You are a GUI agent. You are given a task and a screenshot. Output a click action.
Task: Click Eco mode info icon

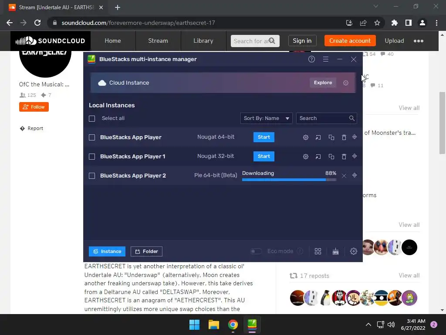point(300,251)
